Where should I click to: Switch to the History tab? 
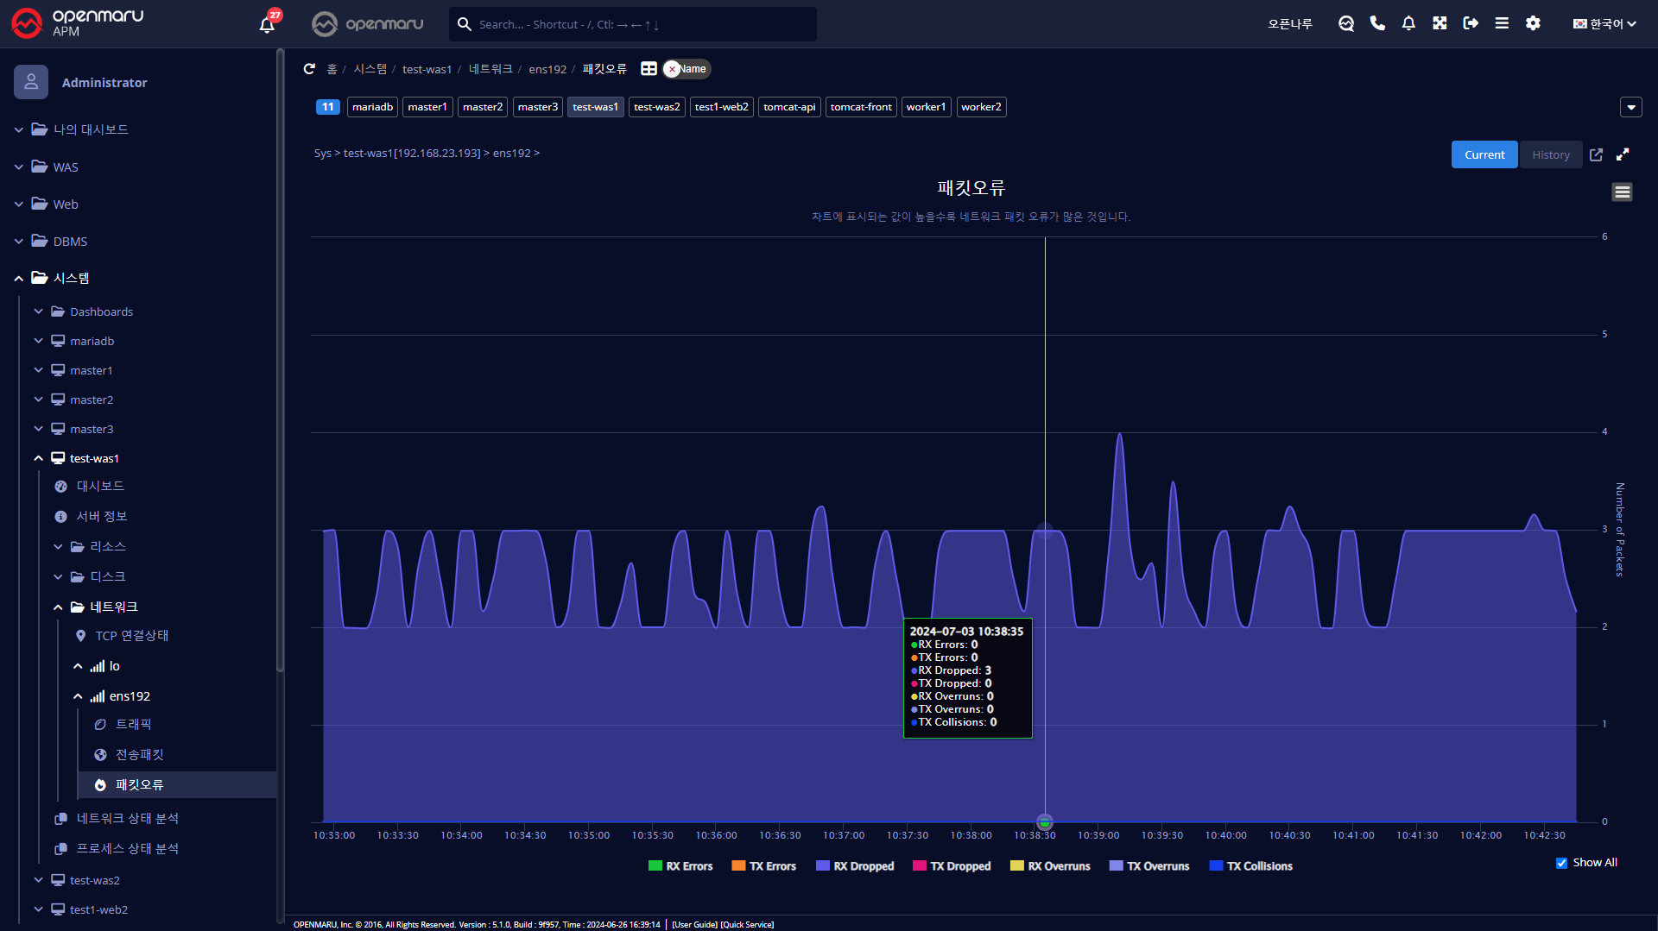[1550, 154]
